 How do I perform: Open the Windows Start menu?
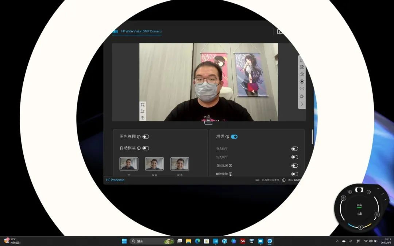(x=124, y=241)
